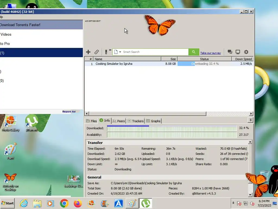Click the remote monitor icon in toolbar

(x=238, y=52)
